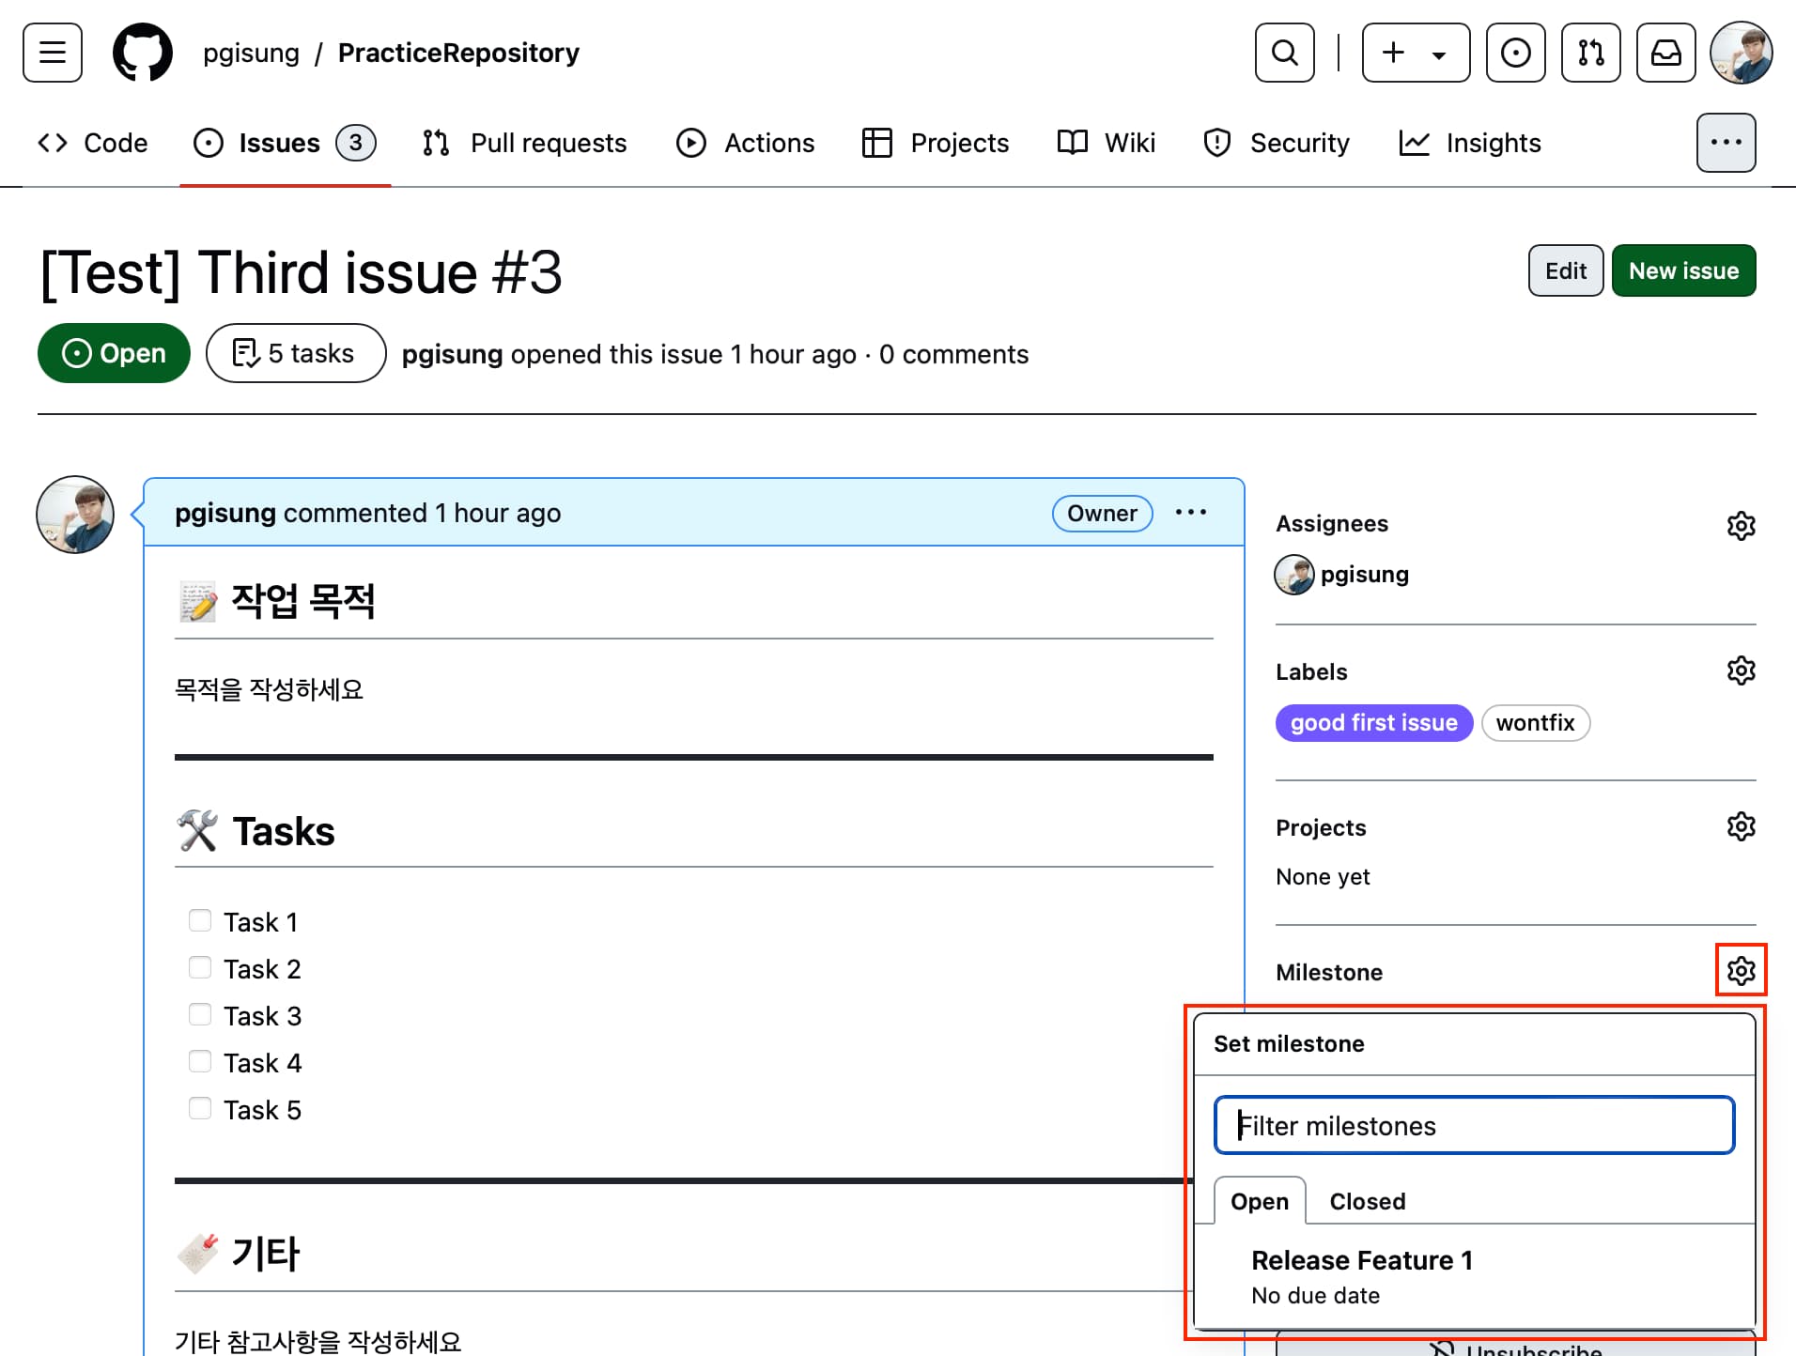The height and width of the screenshot is (1356, 1796).
Task: Select the Open milestones tab
Action: (x=1260, y=1201)
